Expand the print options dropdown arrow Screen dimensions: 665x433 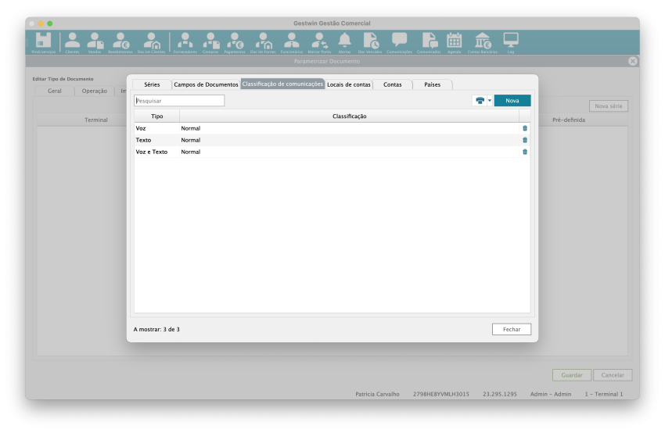pos(490,101)
